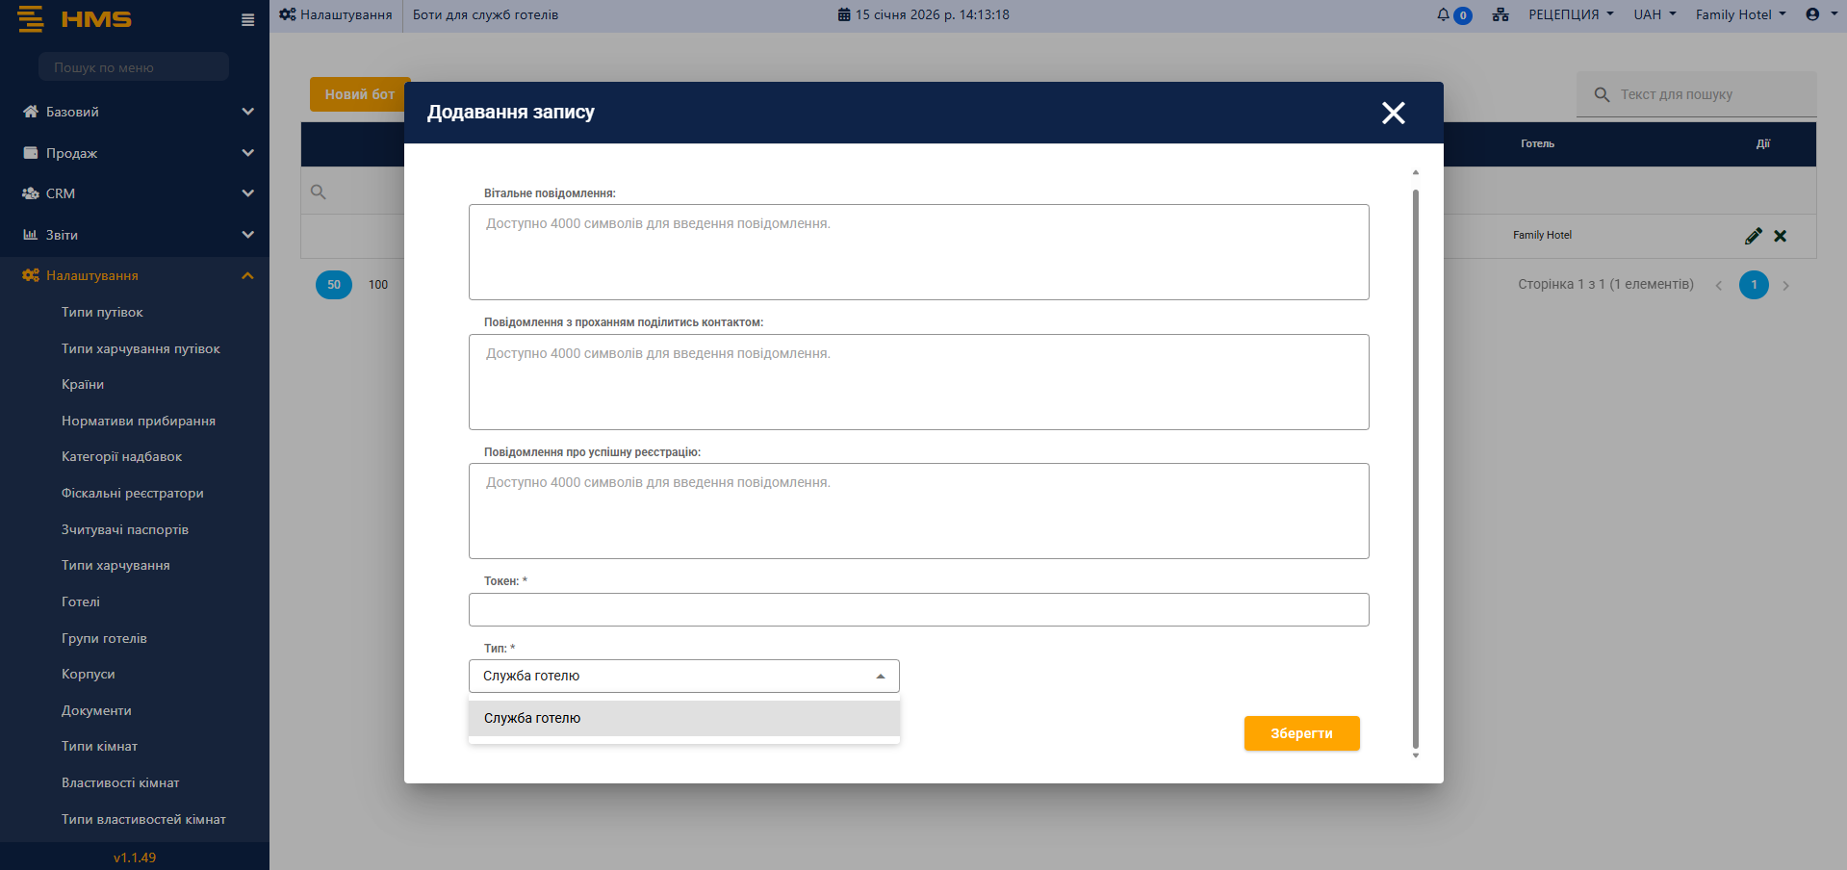Viewport: 1847px width, 870px height.
Task: Click the user account icon
Action: tap(1812, 14)
